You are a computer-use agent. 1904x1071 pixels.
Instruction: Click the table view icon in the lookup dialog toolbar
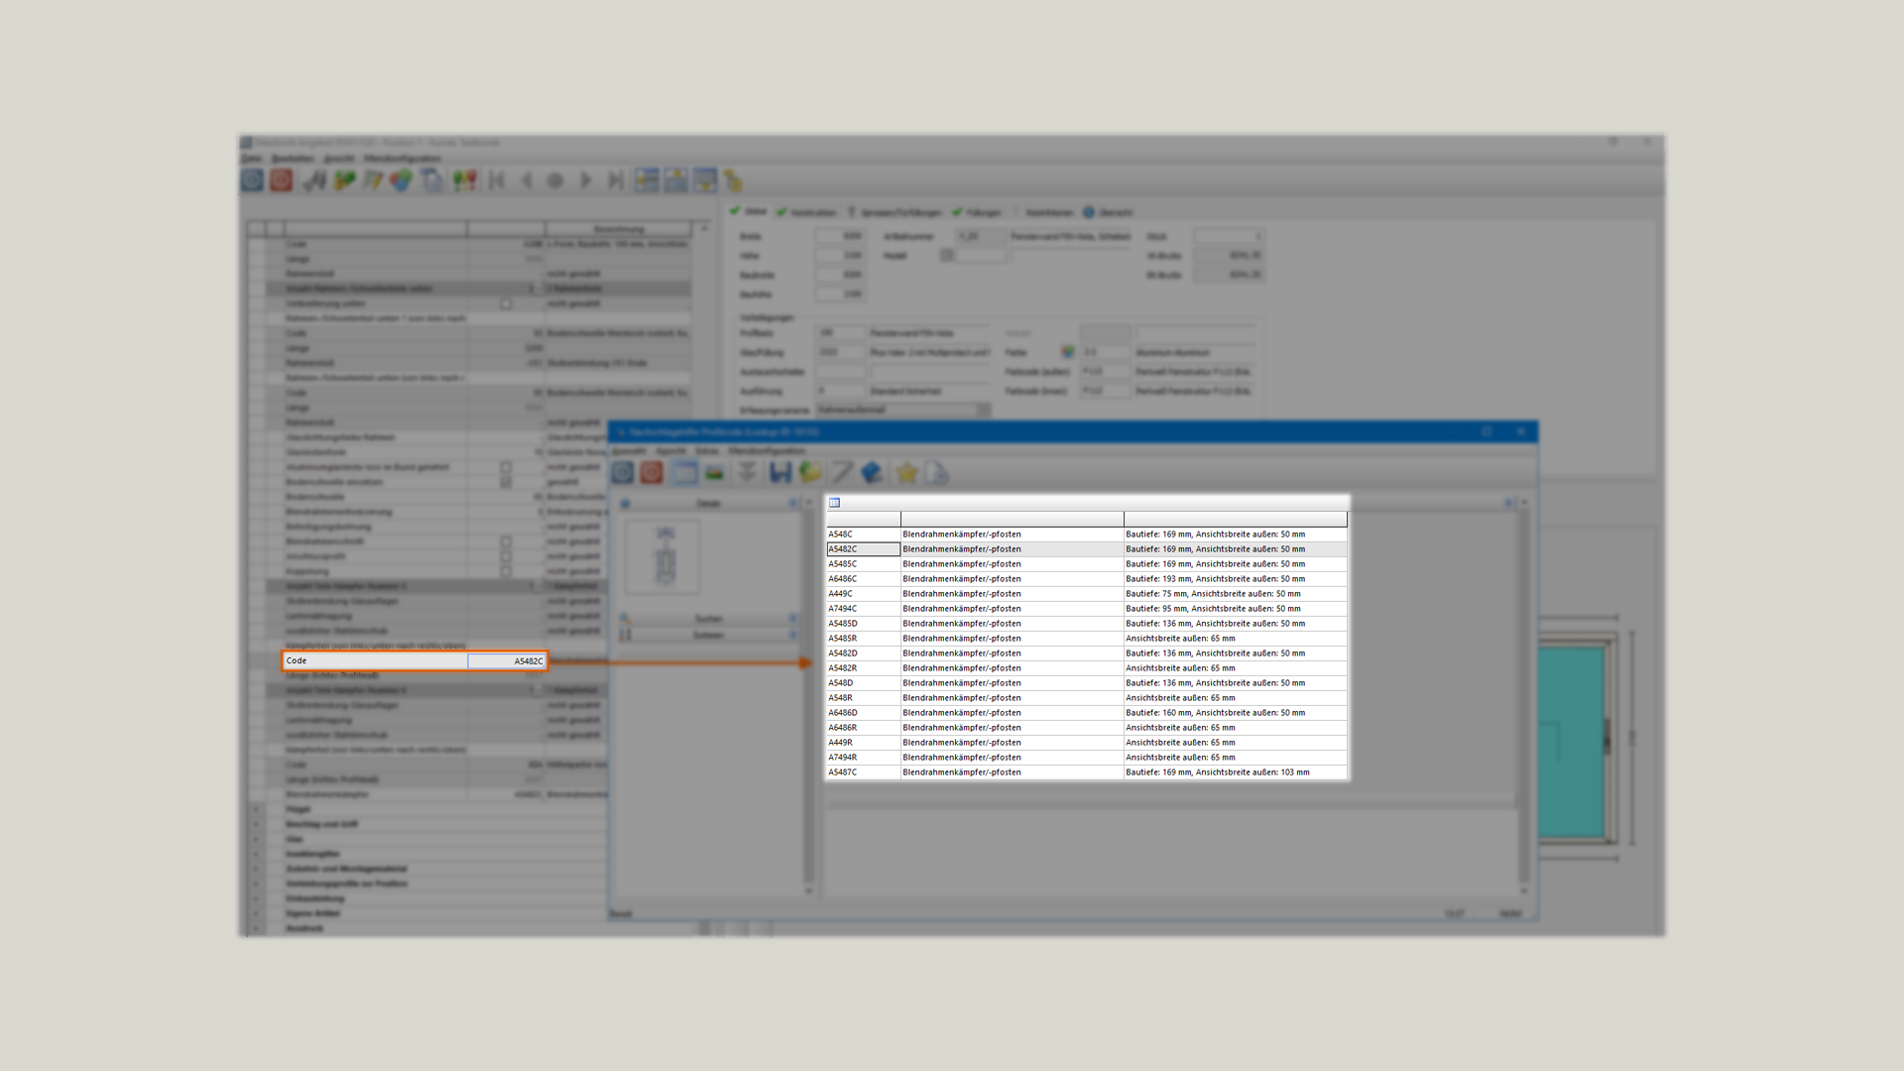pyautogui.click(x=684, y=473)
